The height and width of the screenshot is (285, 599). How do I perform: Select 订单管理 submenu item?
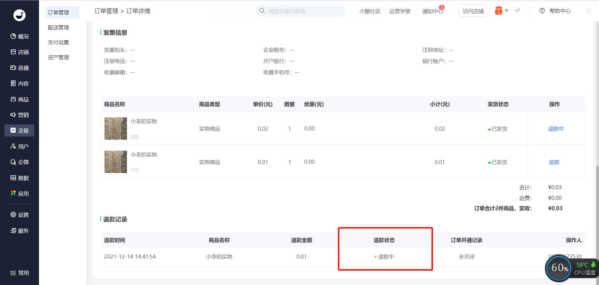(x=62, y=12)
